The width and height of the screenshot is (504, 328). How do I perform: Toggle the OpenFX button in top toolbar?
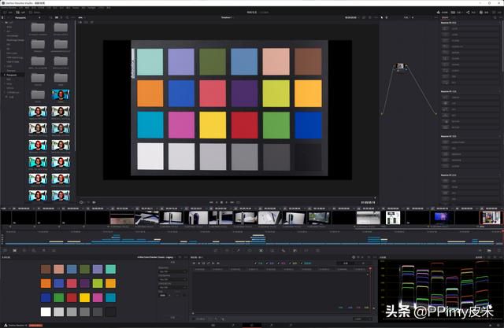(484, 13)
